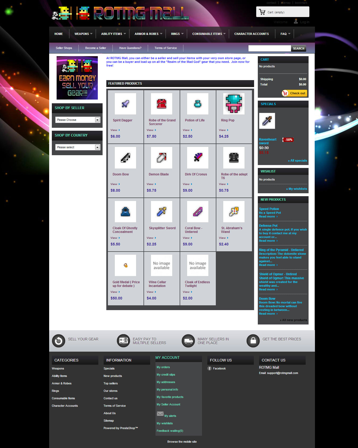Open the Spirit Dagger product image
This screenshot has width=358, height=448.
tap(125, 104)
